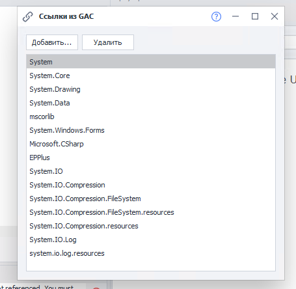Select the system.io.log.resources entry
Viewport: 296px width, 289px height.
pyautogui.click(x=151, y=253)
